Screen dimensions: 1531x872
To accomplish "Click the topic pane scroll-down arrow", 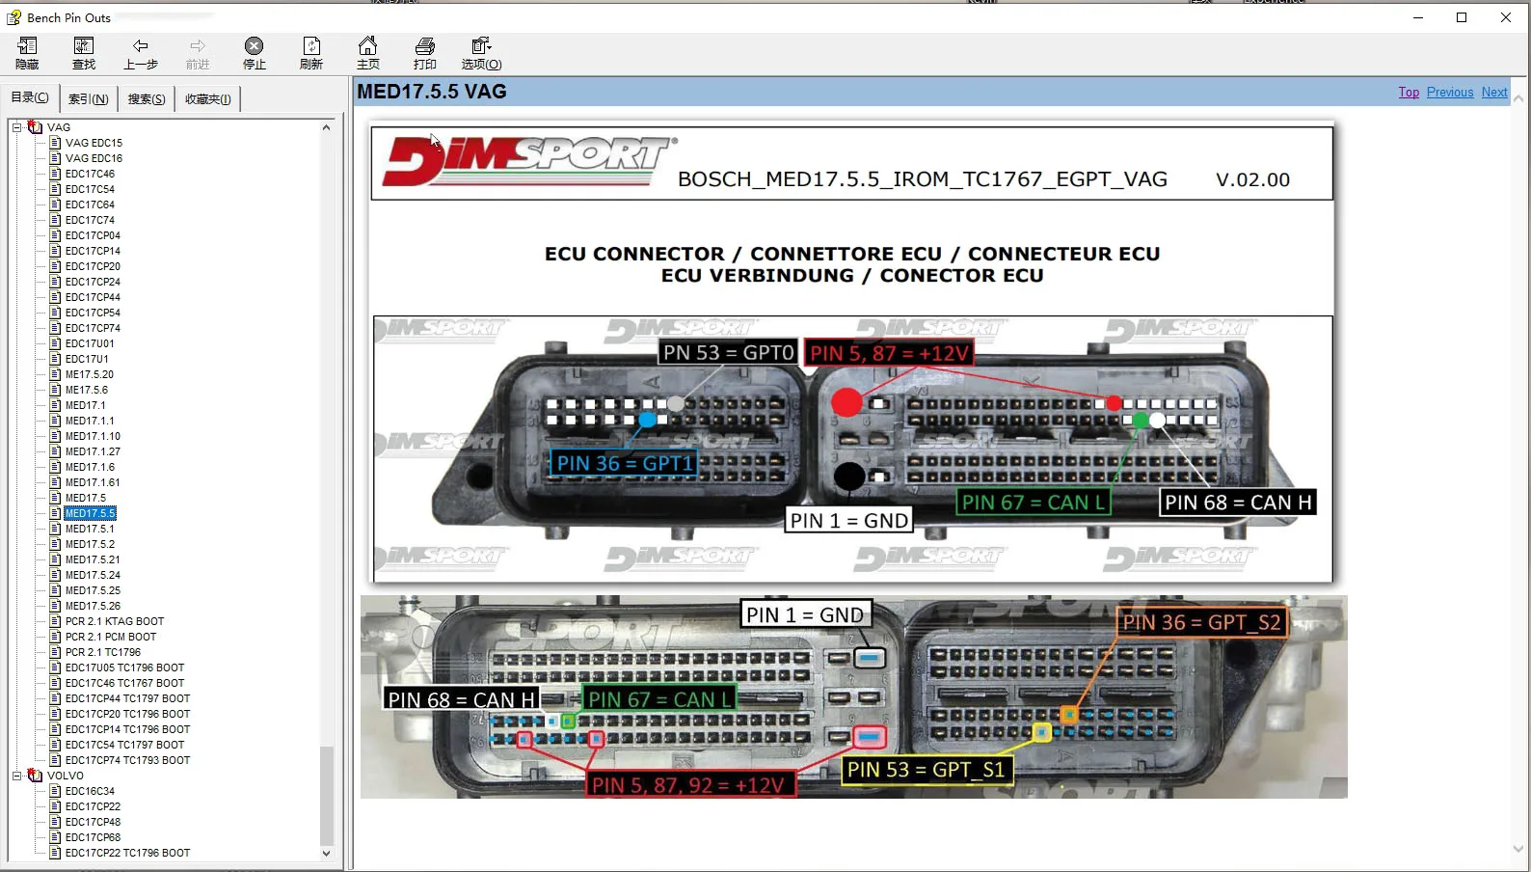I will click(1518, 849).
